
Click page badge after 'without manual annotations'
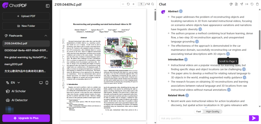[229, 90]
